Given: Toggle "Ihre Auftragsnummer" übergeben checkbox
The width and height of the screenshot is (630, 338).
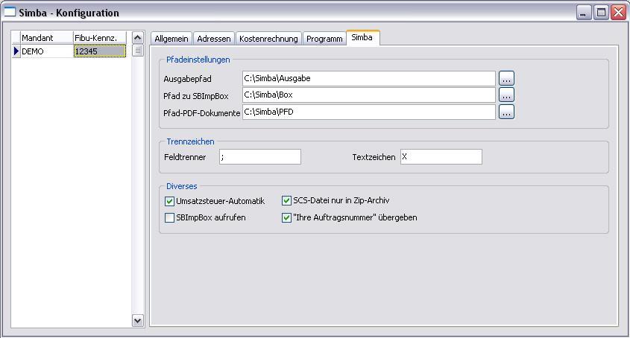Looking at the screenshot, I should pyautogui.click(x=286, y=217).
